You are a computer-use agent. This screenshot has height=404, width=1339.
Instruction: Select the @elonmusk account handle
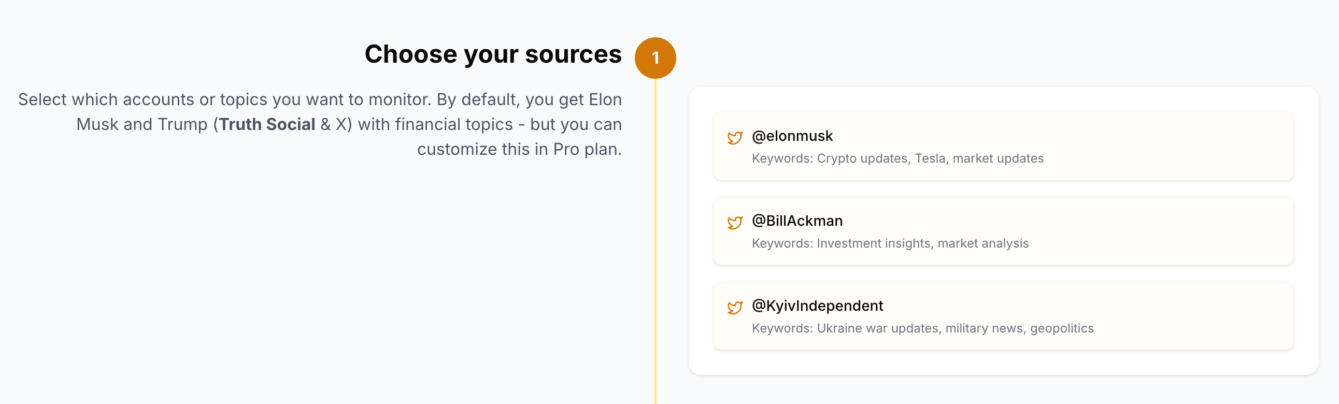792,136
